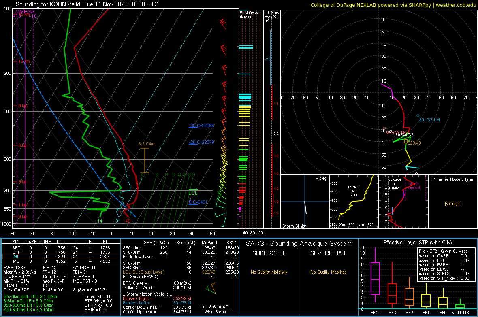This screenshot has height=317, width=478.
Task: Click the SFC-6km shear row
Action: coord(181,263)
